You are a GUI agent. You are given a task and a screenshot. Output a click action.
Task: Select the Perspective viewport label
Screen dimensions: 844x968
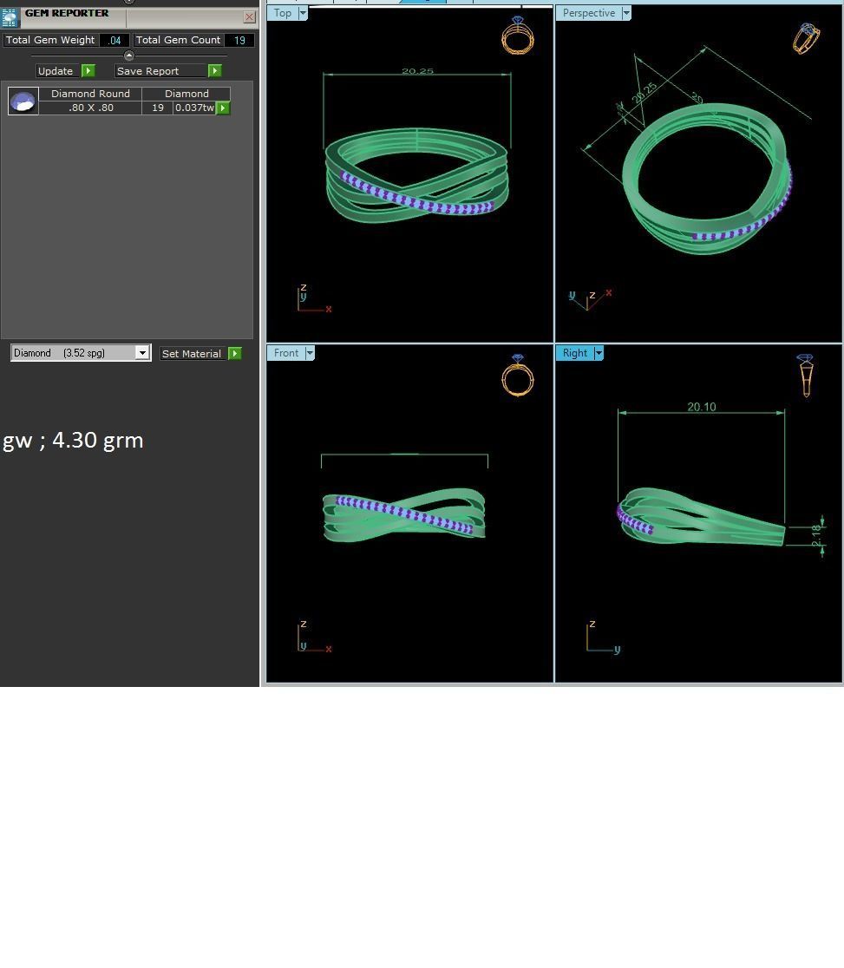click(x=589, y=13)
